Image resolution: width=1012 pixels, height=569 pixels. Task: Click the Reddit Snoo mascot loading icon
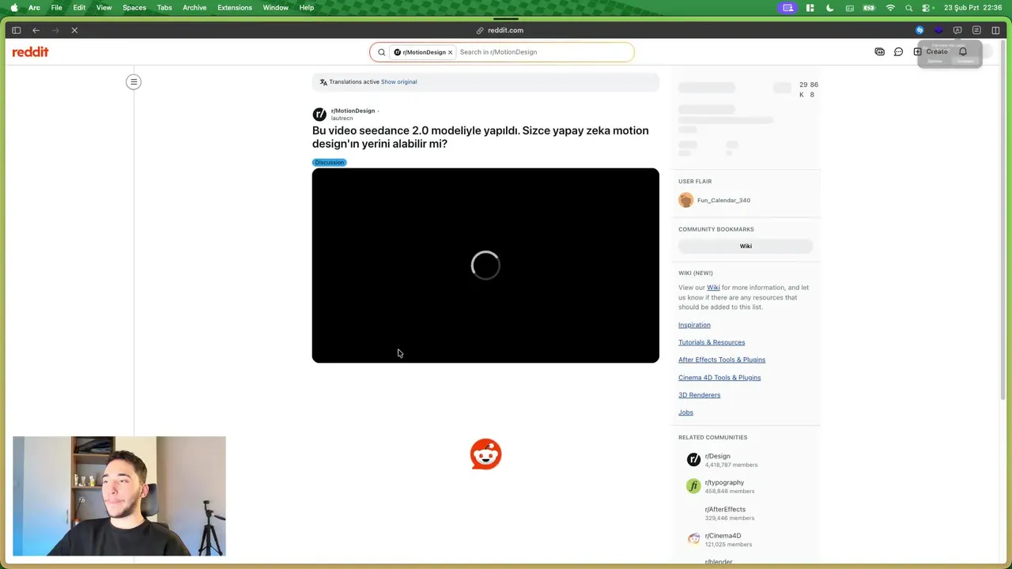pos(485,454)
